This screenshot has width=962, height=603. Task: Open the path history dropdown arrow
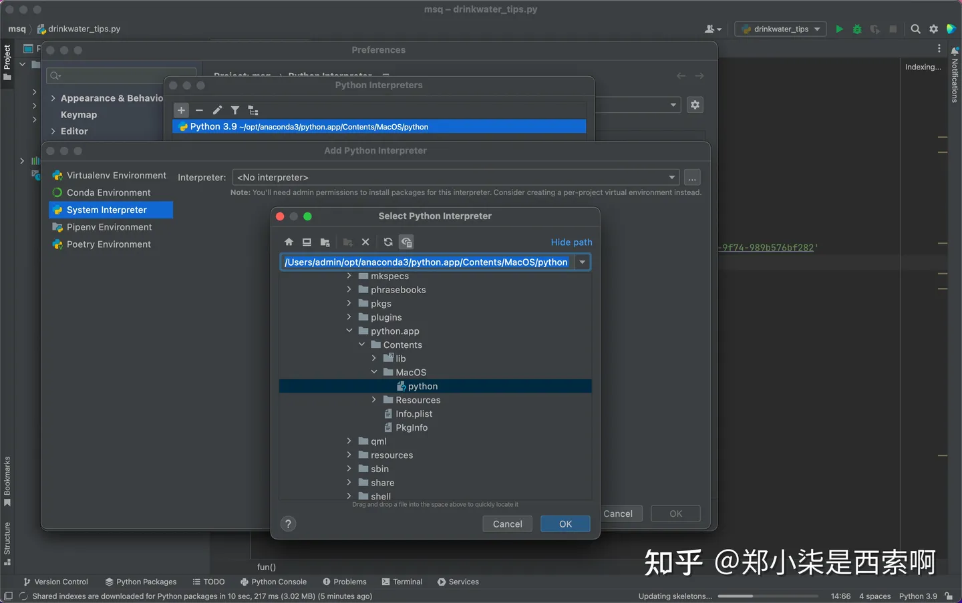pos(583,262)
